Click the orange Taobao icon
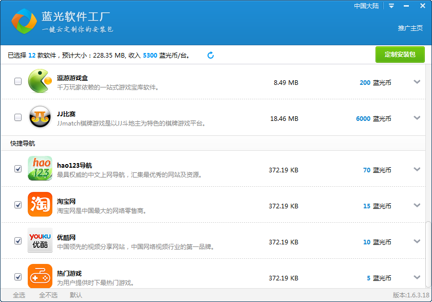 pyautogui.click(x=40, y=204)
